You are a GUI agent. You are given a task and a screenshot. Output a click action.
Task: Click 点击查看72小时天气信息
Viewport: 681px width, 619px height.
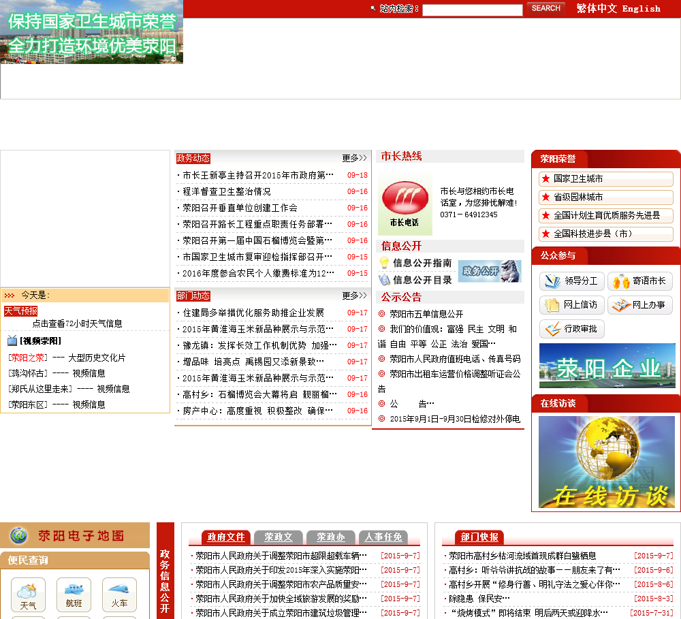78,323
